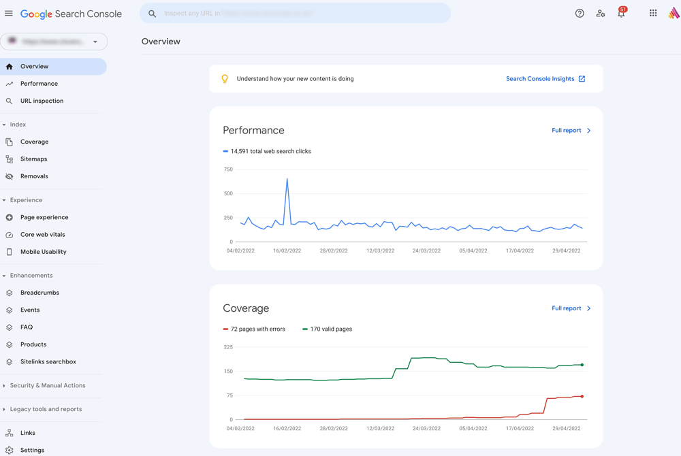Click the Page experience plus-circle icon

coord(9,217)
